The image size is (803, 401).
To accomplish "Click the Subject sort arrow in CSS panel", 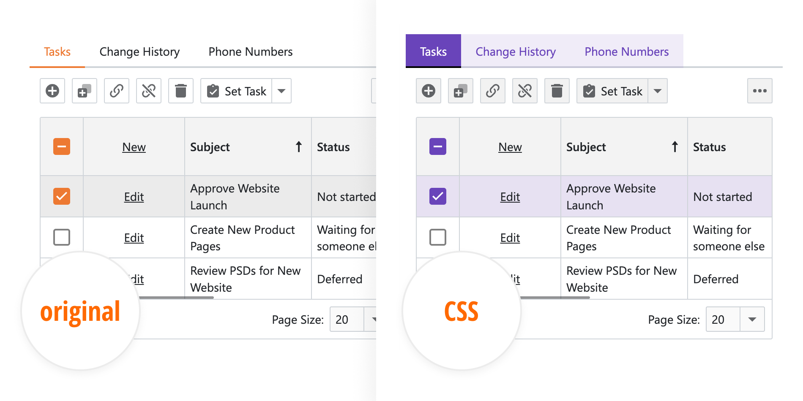I will (x=675, y=147).
